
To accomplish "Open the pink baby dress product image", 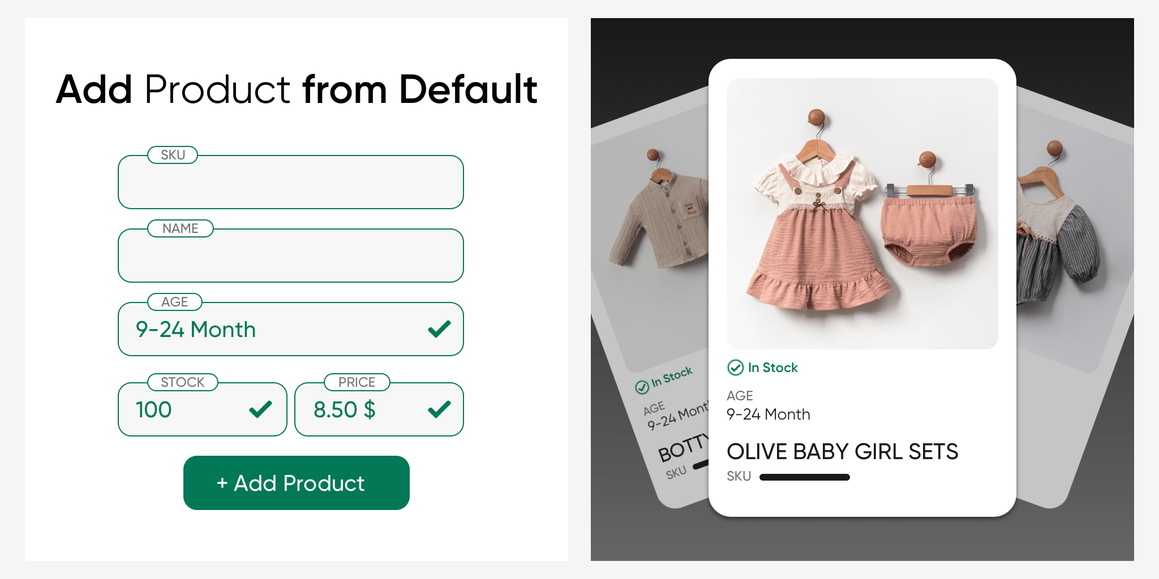I will [862, 214].
